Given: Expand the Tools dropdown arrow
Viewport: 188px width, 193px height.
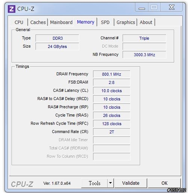Looking at the screenshot, I should [x=110, y=183].
